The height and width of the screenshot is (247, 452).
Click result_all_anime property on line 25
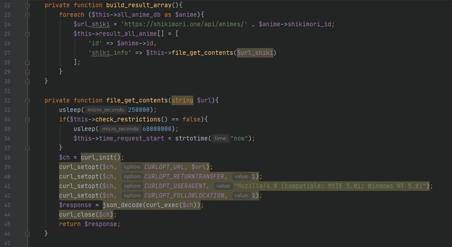pos(128,34)
